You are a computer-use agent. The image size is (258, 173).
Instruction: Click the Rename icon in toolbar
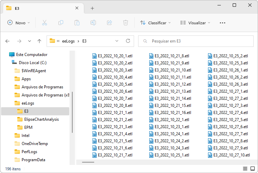click(93, 23)
